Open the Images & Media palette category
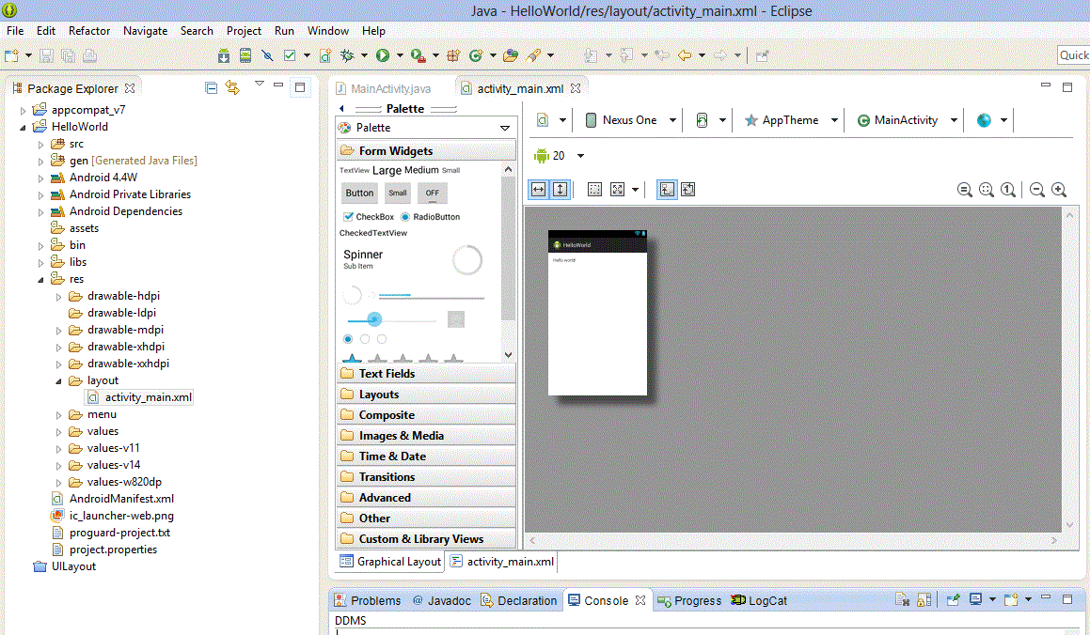Viewport: 1090px width, 635px height. tap(426, 436)
